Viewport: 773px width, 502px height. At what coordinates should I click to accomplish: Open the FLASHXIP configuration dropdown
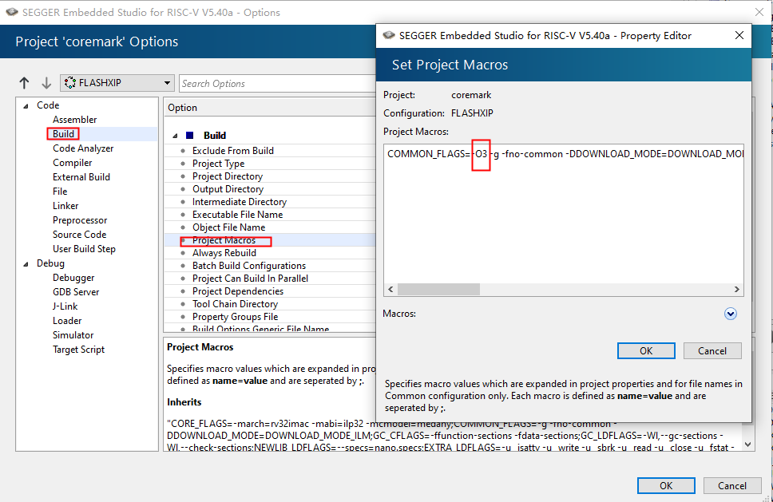(x=117, y=83)
